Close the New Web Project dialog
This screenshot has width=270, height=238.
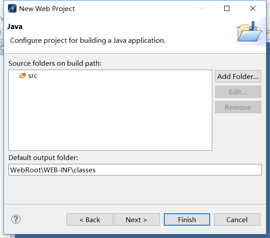coord(253,8)
